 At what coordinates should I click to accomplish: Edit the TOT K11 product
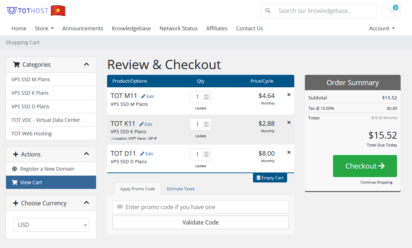point(146,124)
